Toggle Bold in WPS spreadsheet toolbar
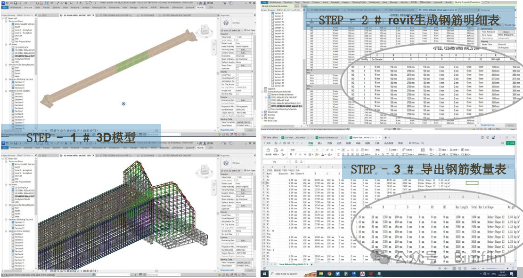The width and height of the screenshot is (523, 278). click(x=291, y=154)
